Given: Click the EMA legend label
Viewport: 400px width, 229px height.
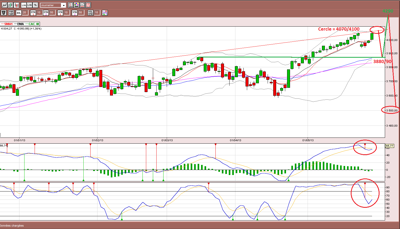Looking at the screenshot, I should (21, 24).
